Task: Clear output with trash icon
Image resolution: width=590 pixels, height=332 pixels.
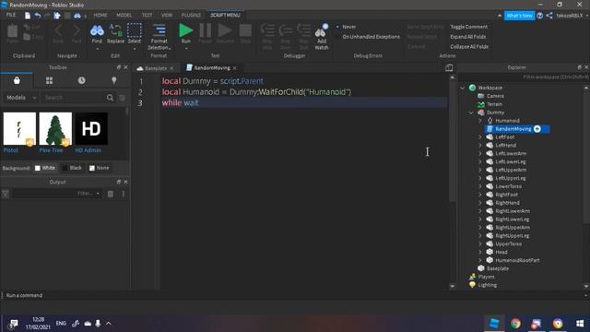Action: pyautogui.click(x=111, y=194)
